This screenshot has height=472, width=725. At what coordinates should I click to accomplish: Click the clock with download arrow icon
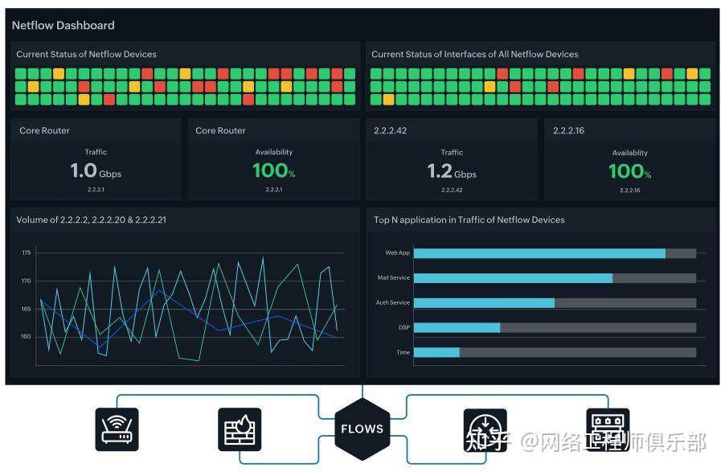pos(485,429)
